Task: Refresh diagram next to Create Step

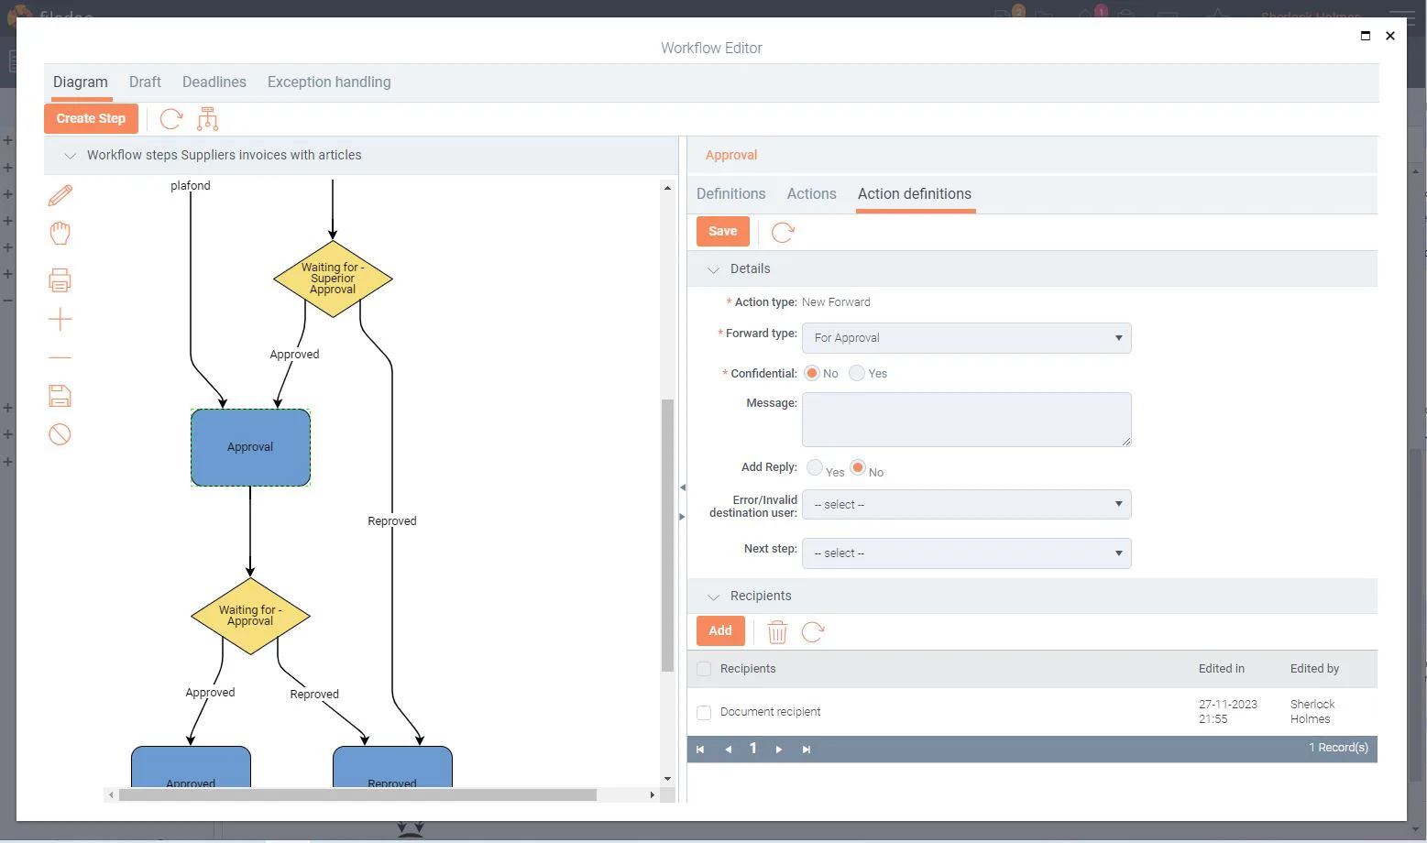Action: (x=171, y=118)
